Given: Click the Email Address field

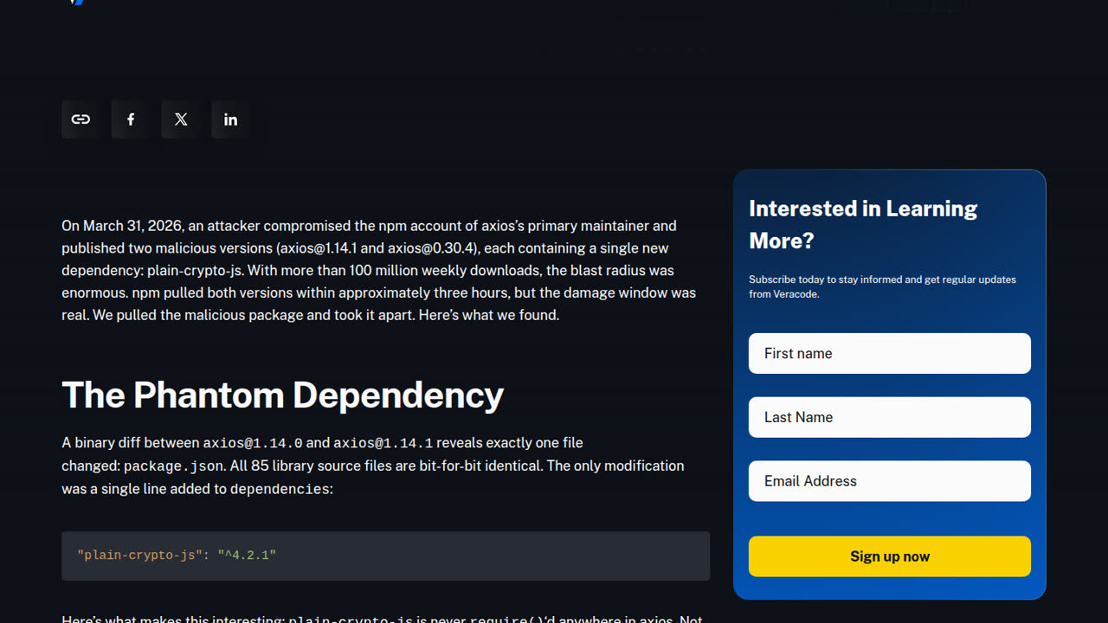Looking at the screenshot, I should tap(890, 481).
